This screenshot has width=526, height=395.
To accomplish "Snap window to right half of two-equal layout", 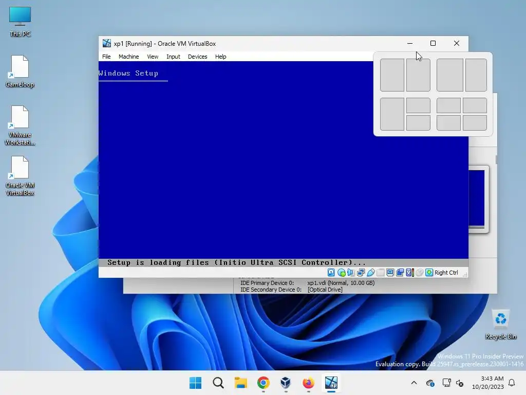I will tap(418, 75).
